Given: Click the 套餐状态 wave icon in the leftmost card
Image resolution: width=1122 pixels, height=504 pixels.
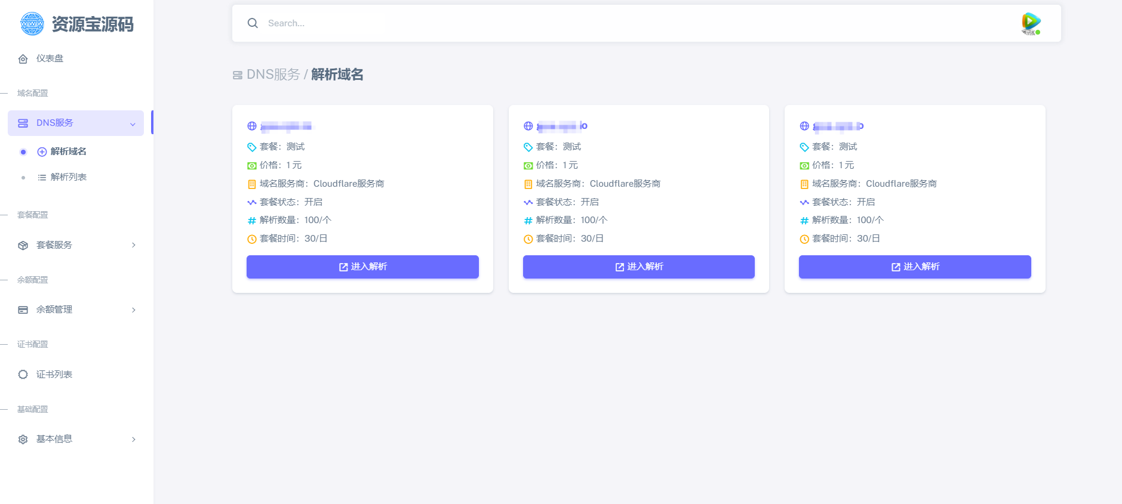Looking at the screenshot, I should (252, 202).
